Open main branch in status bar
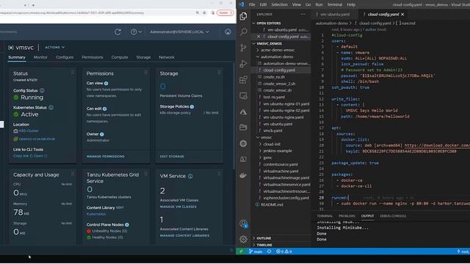 pyautogui.click(x=256, y=252)
